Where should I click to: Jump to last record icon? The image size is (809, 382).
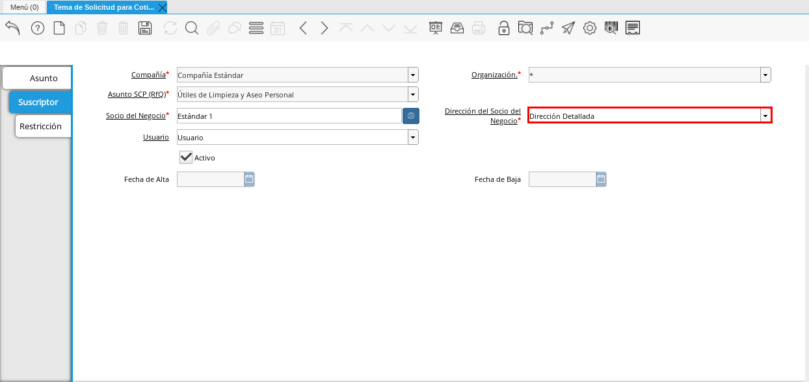(x=410, y=28)
